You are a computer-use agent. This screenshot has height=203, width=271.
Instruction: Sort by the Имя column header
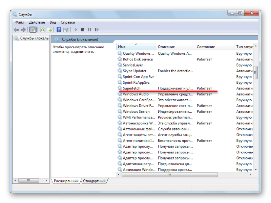[x=136, y=47]
